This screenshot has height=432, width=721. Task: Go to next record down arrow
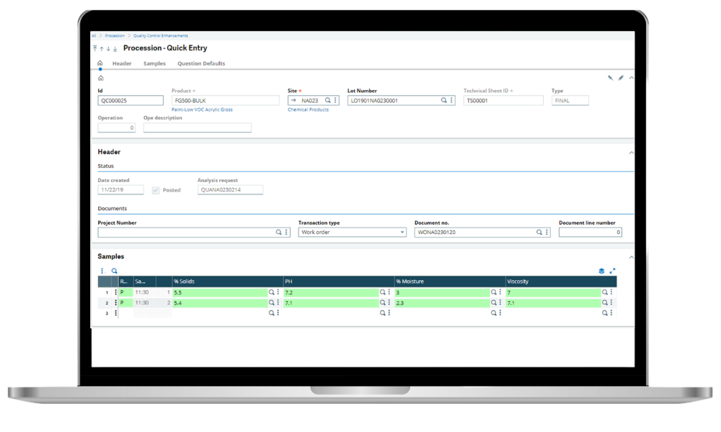(x=109, y=48)
